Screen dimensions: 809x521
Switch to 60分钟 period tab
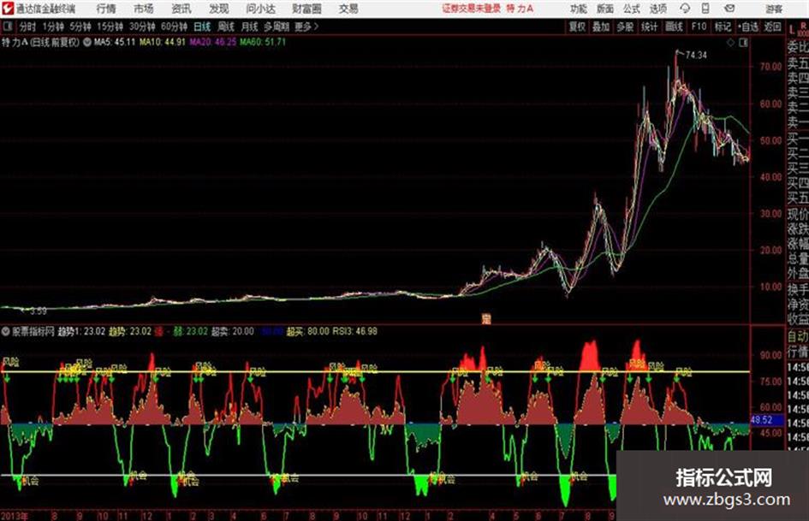[174, 27]
